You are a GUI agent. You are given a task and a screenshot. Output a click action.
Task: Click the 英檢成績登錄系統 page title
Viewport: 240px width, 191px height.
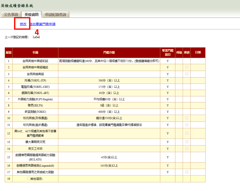17,6
